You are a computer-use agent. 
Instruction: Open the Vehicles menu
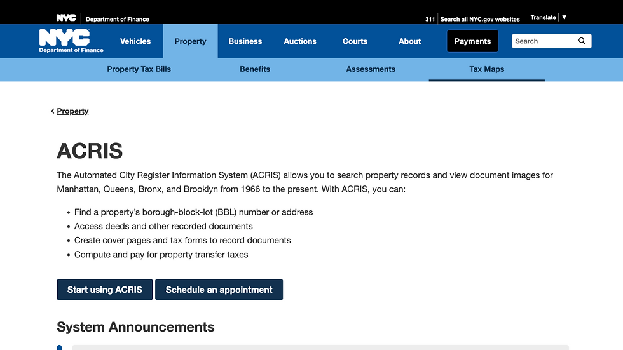135,41
